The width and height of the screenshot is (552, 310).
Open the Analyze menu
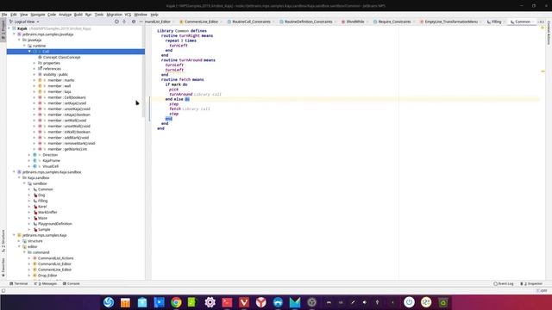[x=65, y=15]
